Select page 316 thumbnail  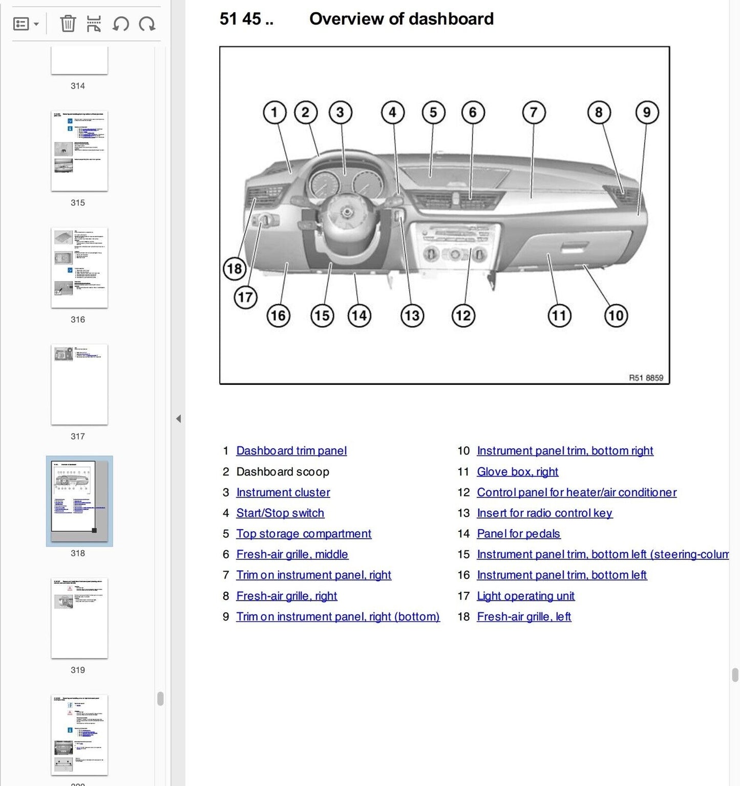pyautogui.click(x=79, y=267)
